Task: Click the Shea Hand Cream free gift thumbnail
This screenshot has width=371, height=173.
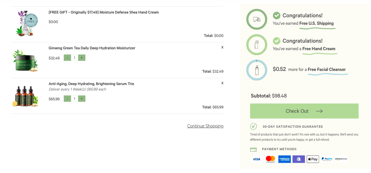Action: tap(26, 23)
